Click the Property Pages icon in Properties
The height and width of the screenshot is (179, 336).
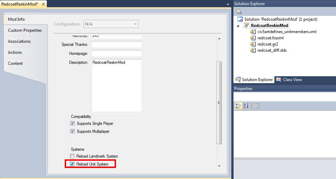click(x=256, y=106)
